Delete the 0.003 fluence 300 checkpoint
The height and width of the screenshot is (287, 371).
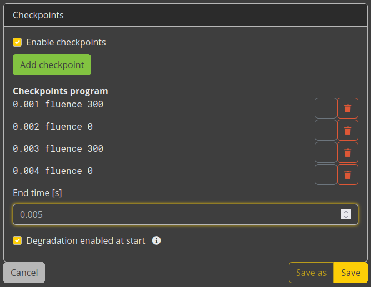point(348,152)
